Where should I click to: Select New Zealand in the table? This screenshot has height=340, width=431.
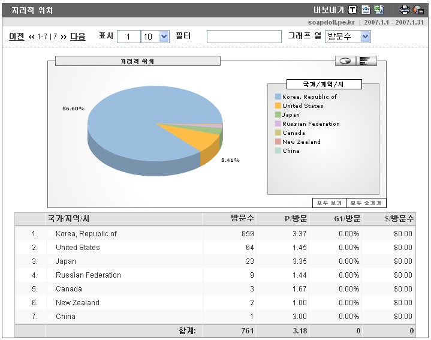coord(77,302)
